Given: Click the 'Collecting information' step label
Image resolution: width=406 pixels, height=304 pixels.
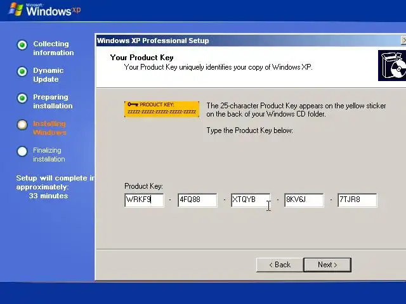Looking at the screenshot, I should (53, 48).
